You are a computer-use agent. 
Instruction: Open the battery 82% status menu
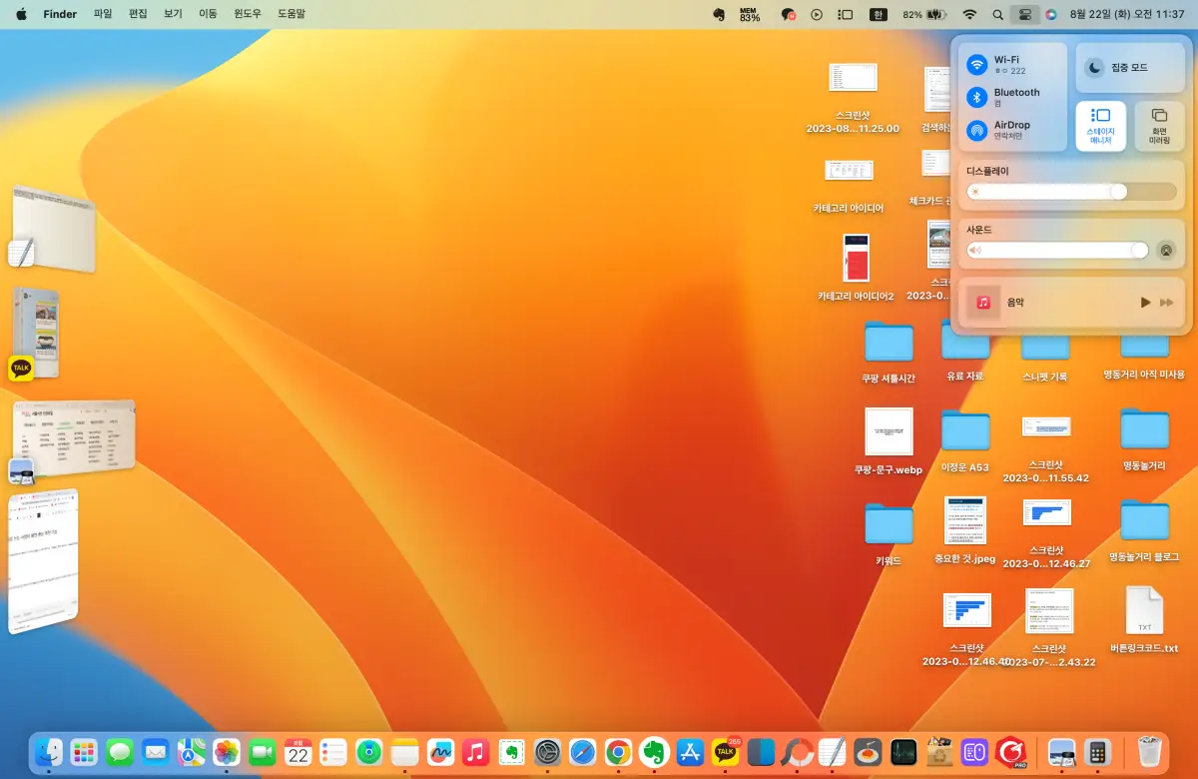point(924,15)
